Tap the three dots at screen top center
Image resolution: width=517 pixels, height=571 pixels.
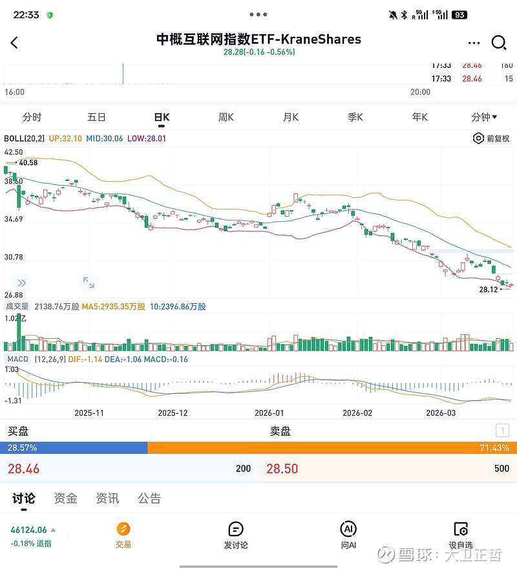(258, 15)
